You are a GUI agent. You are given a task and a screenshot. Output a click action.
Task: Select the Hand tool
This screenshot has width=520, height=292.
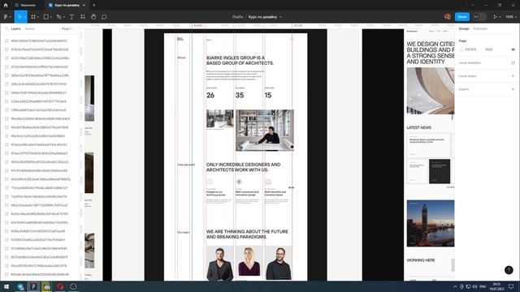(x=93, y=16)
